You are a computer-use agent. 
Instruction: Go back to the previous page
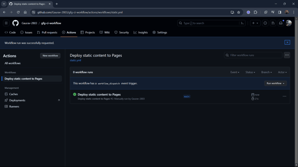[4, 12]
